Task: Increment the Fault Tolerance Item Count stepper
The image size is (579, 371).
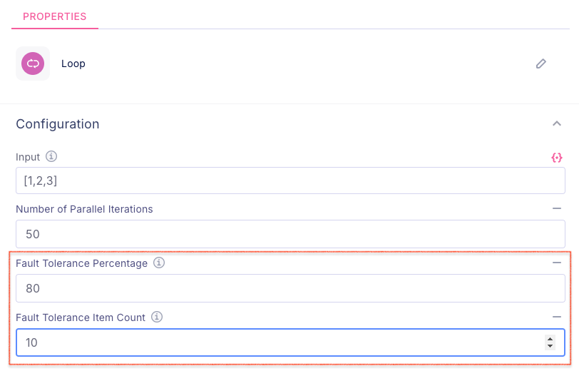Action: click(550, 339)
